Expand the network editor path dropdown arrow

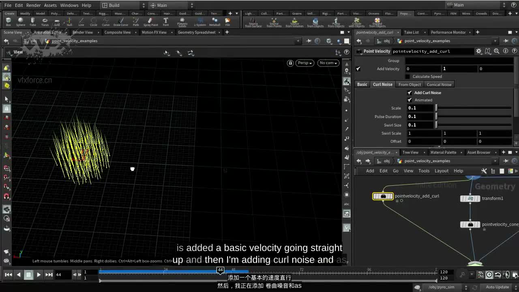pyautogui.click(x=495, y=161)
